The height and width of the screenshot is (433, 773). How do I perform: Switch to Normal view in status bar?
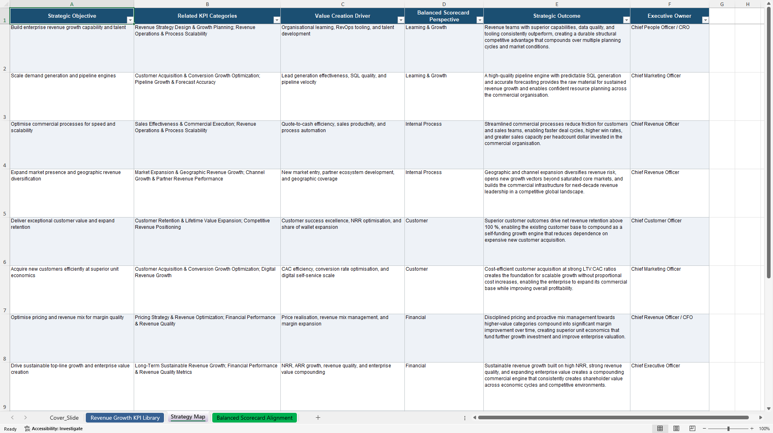point(660,429)
